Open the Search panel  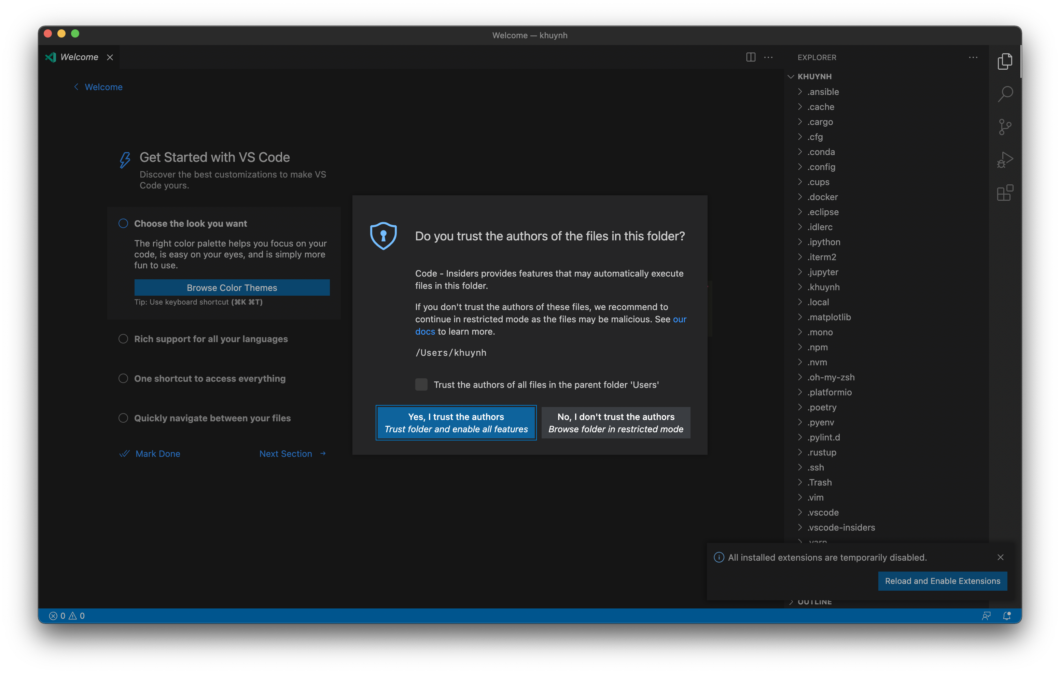[1005, 94]
